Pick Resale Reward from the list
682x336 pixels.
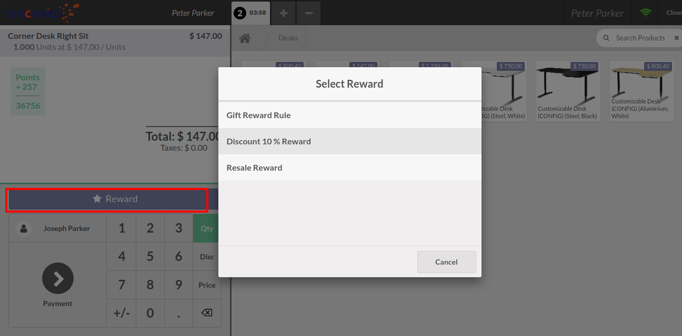(x=349, y=167)
